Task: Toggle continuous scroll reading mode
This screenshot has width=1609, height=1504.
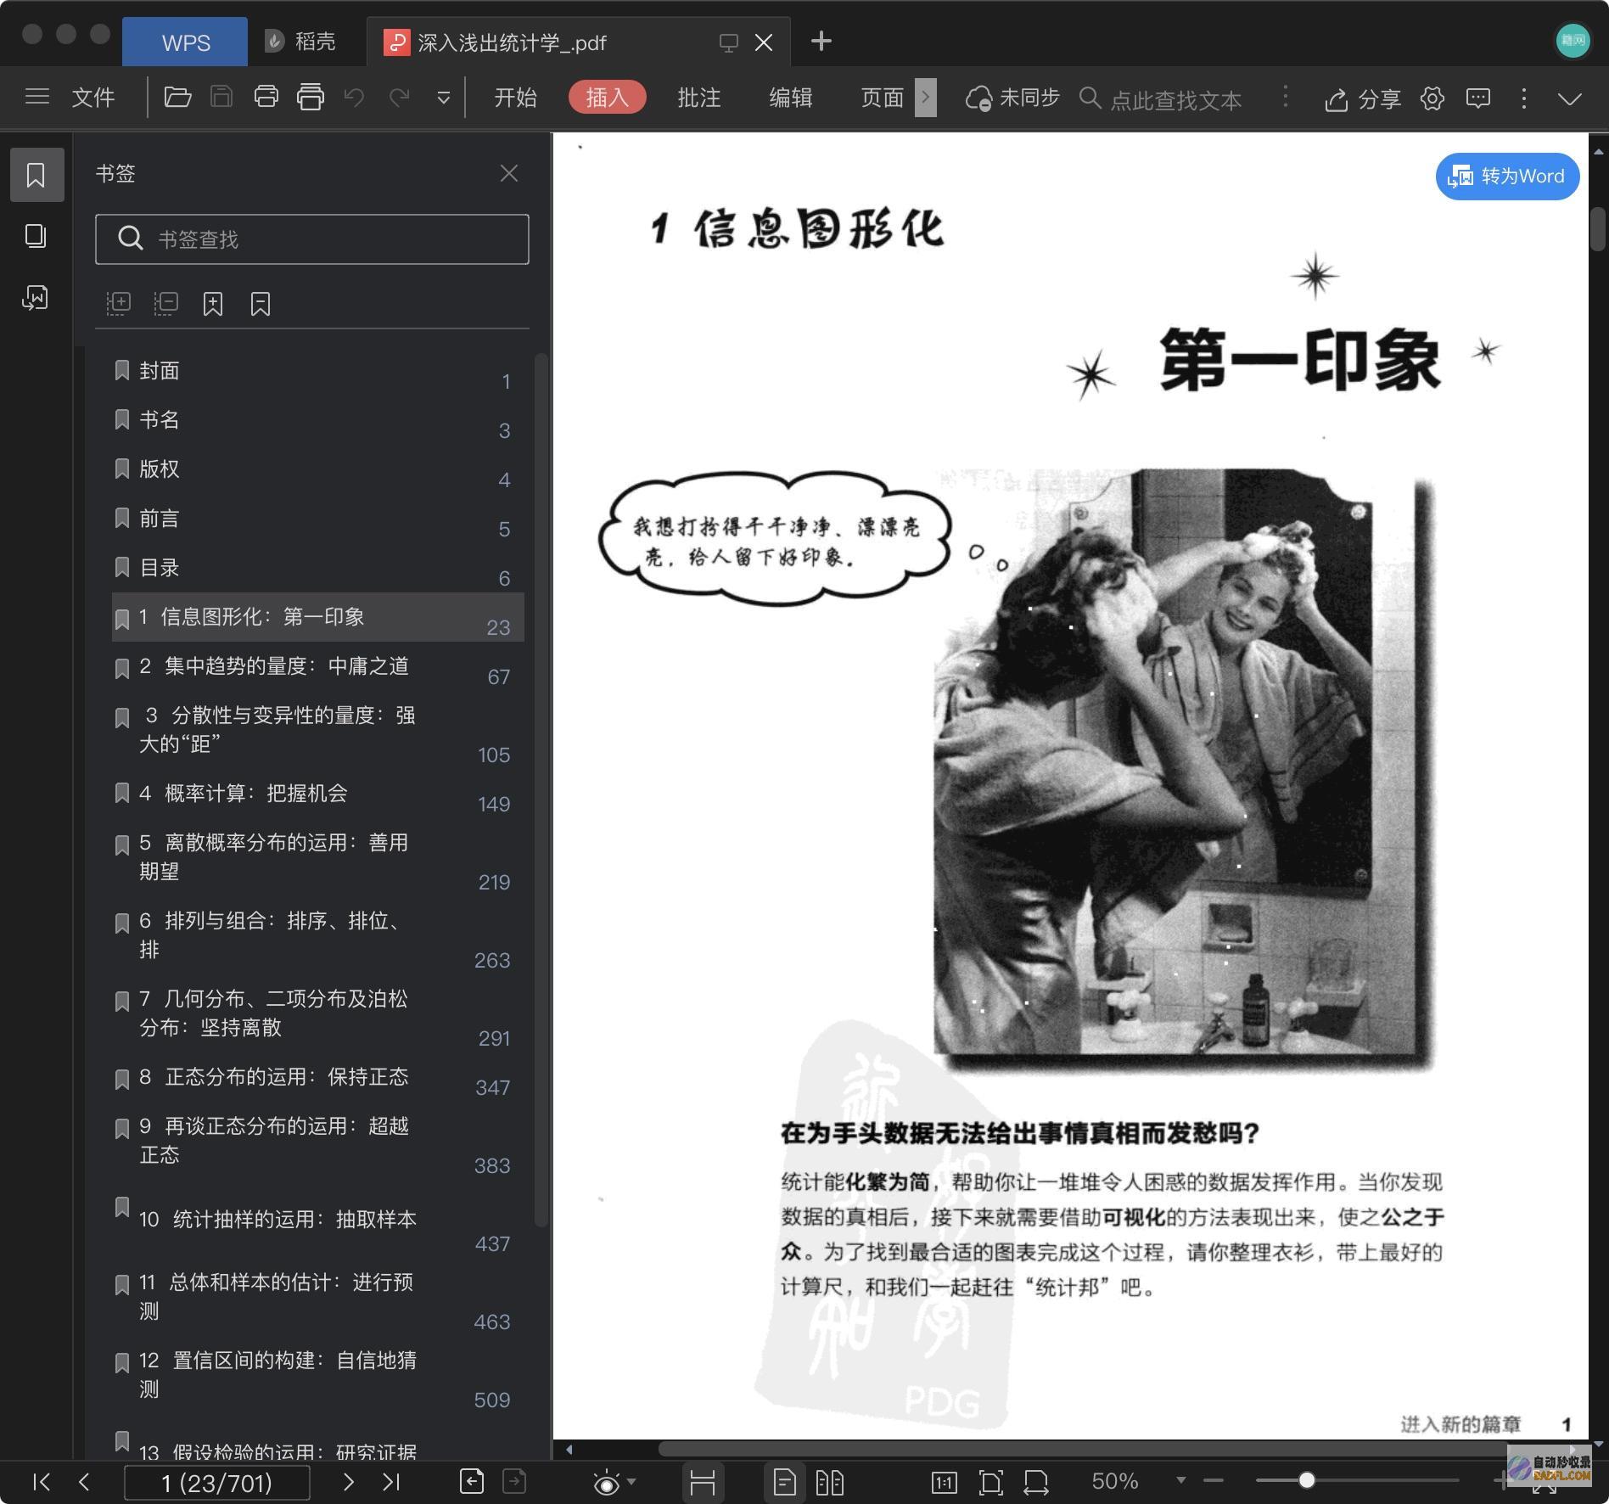Action: [x=703, y=1482]
